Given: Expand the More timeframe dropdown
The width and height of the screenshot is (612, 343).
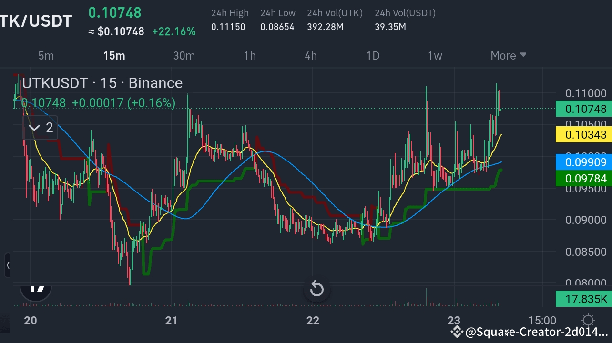Looking at the screenshot, I should click(508, 55).
